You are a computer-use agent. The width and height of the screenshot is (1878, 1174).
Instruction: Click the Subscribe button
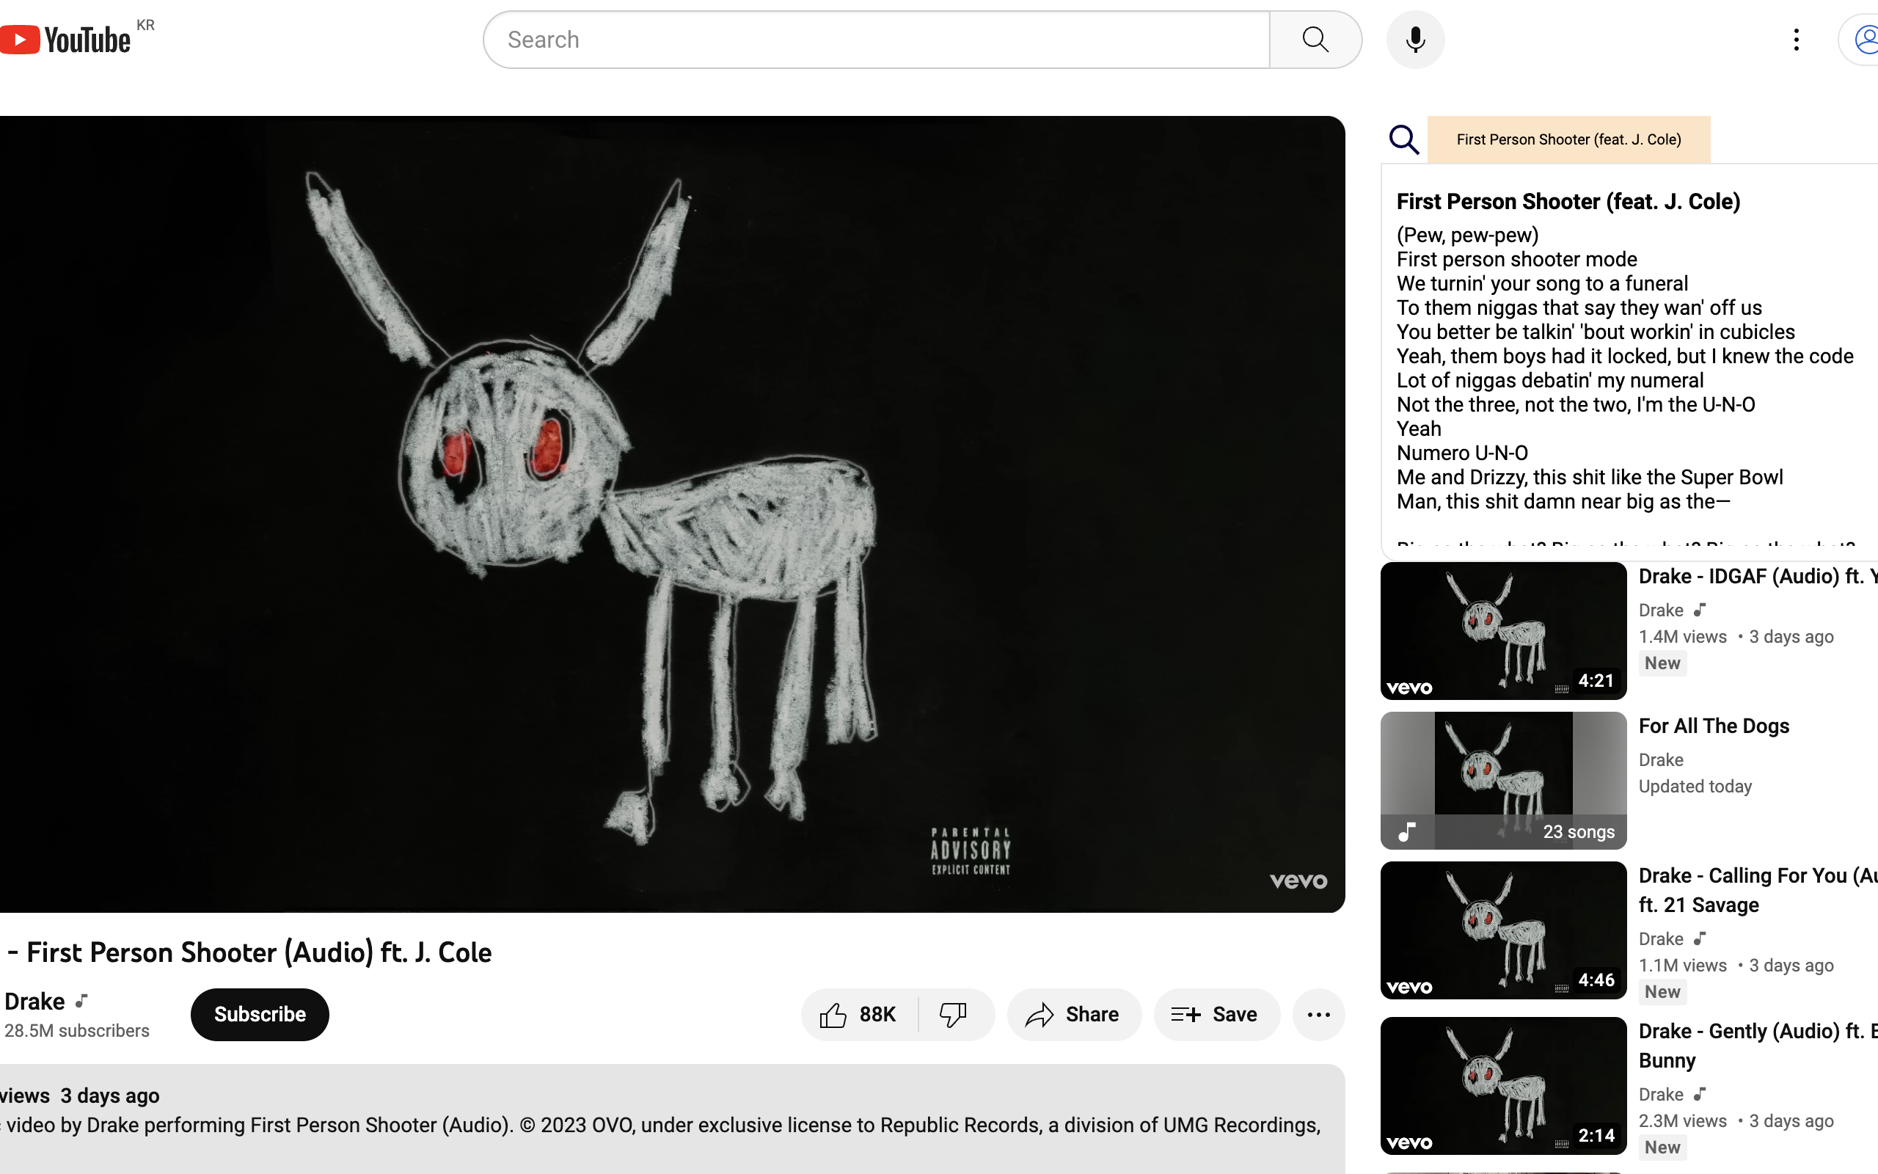[x=259, y=1014]
